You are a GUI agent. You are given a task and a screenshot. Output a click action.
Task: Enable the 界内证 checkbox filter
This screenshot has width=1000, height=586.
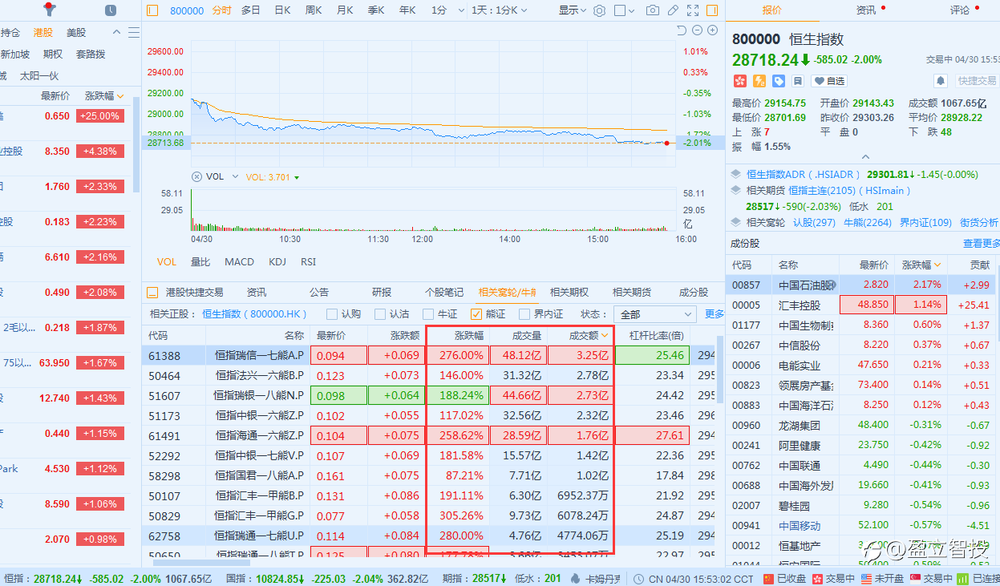[524, 314]
